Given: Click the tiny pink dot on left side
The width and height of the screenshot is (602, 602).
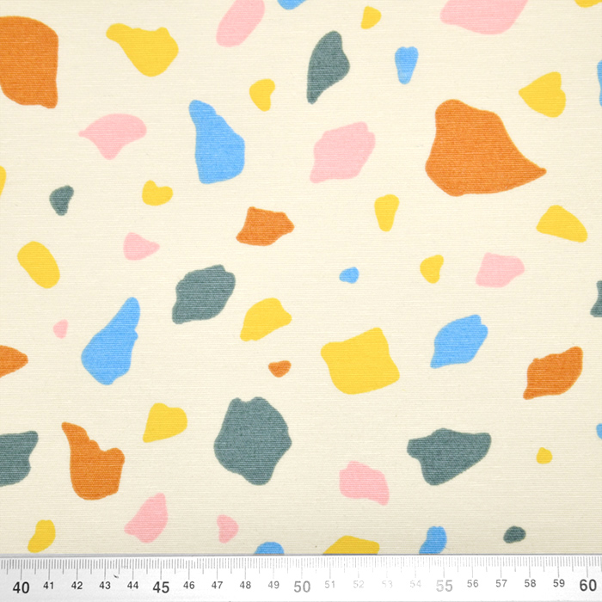Looking at the screenshot, I should click(x=60, y=329).
